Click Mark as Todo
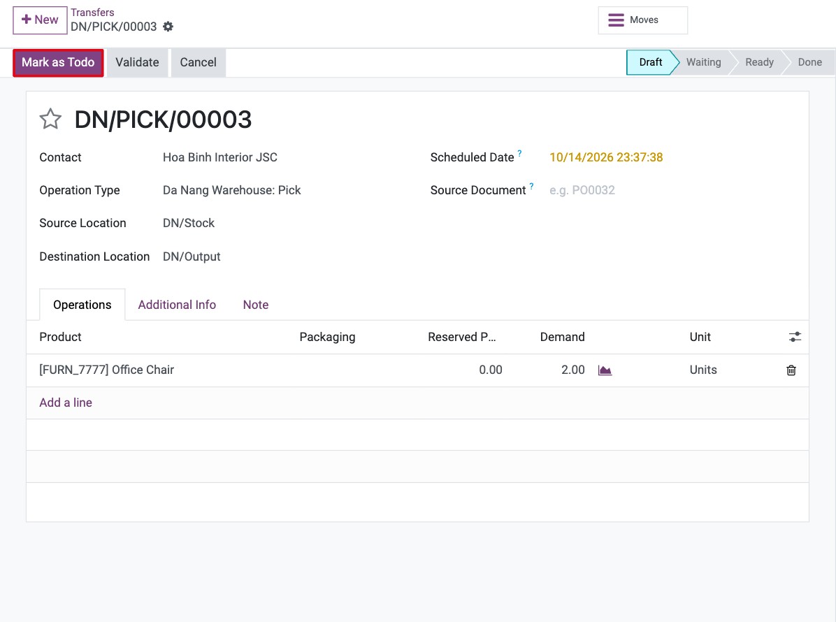The image size is (836, 622). click(x=58, y=62)
